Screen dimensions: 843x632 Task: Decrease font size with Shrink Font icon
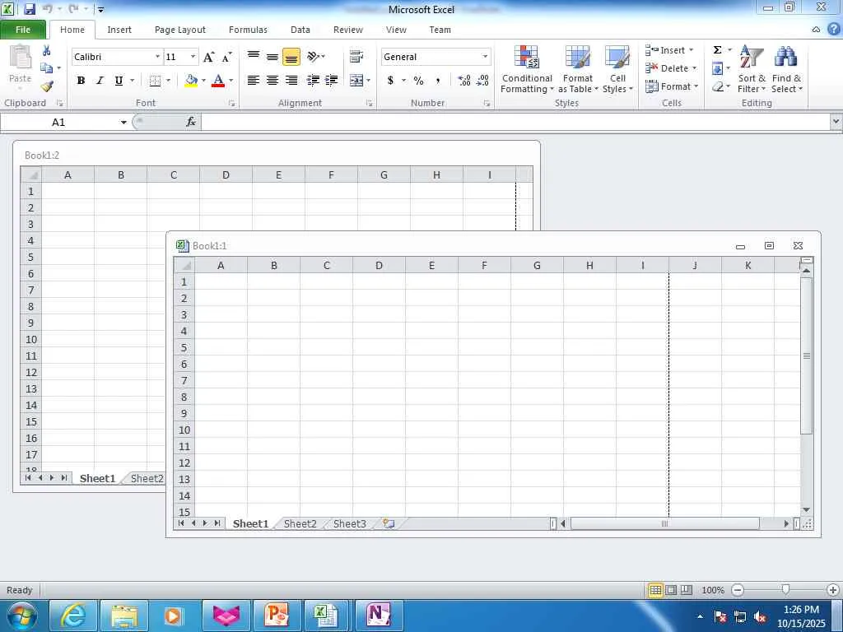pyautogui.click(x=227, y=57)
